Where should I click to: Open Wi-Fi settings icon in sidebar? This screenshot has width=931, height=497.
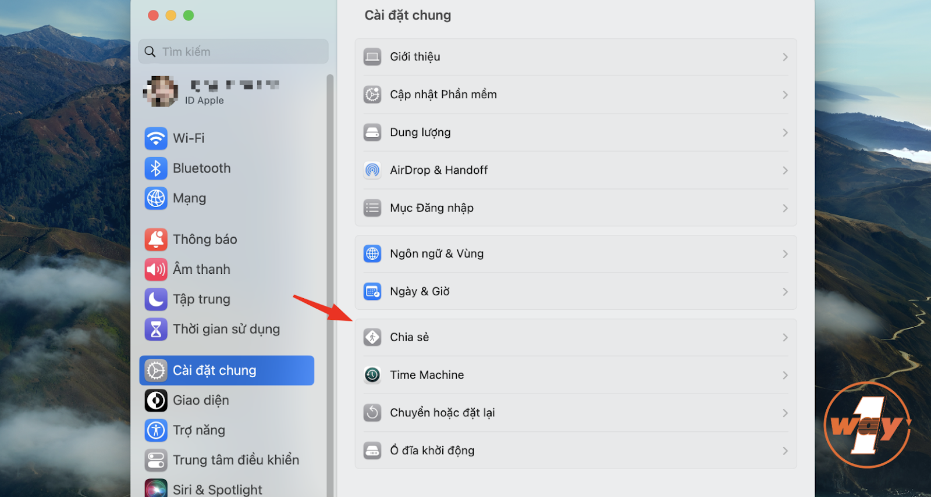[x=156, y=138]
